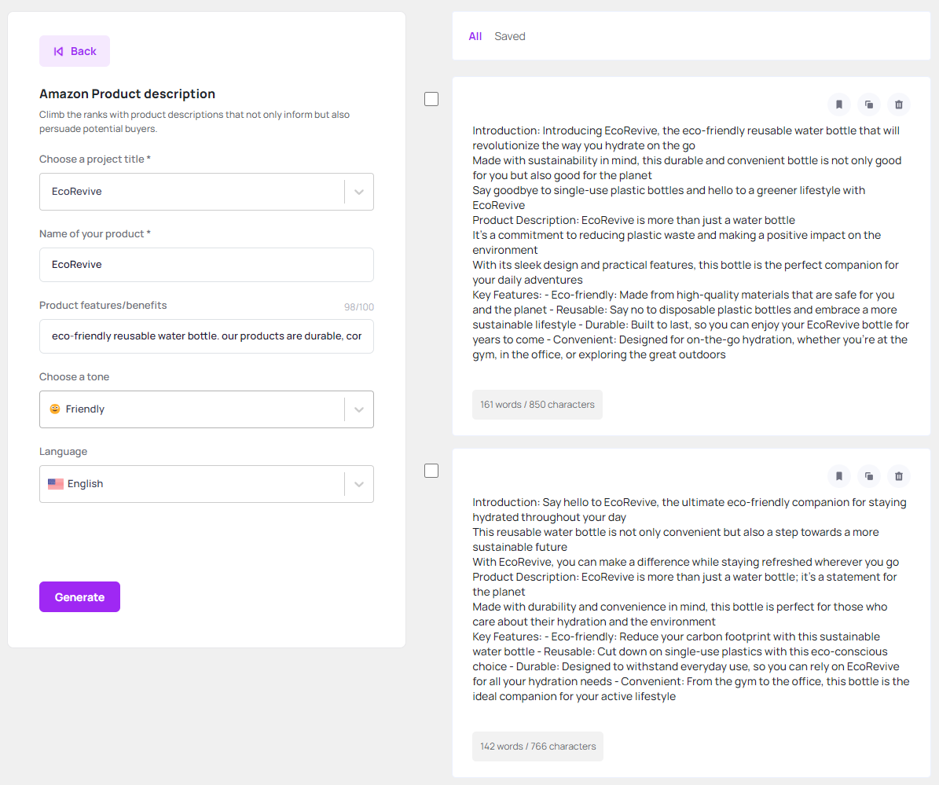The image size is (939, 785).
Task: Bookmark the second description (142 words)
Action: coord(839,477)
